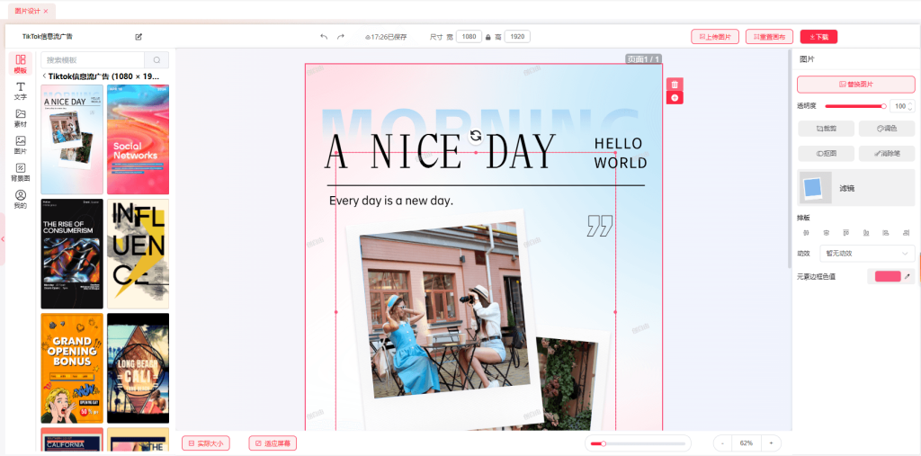Open the 背景图 background panel
Screen dimensions: 921x456
click(20, 172)
